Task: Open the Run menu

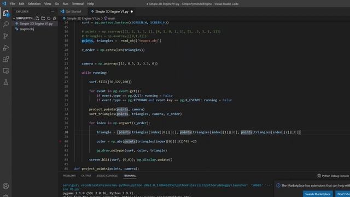Action: click(x=66, y=4)
